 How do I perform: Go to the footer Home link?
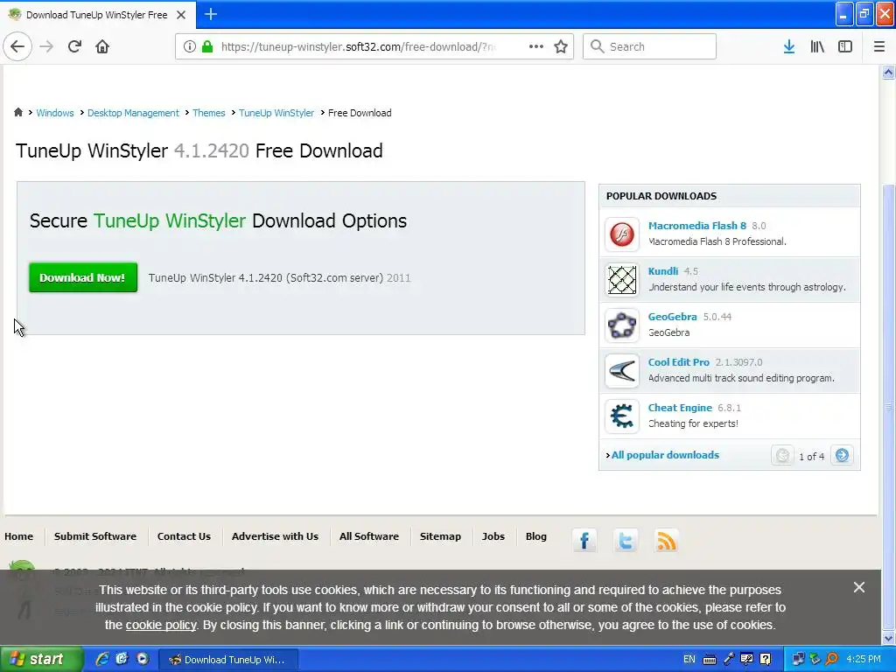(x=19, y=536)
